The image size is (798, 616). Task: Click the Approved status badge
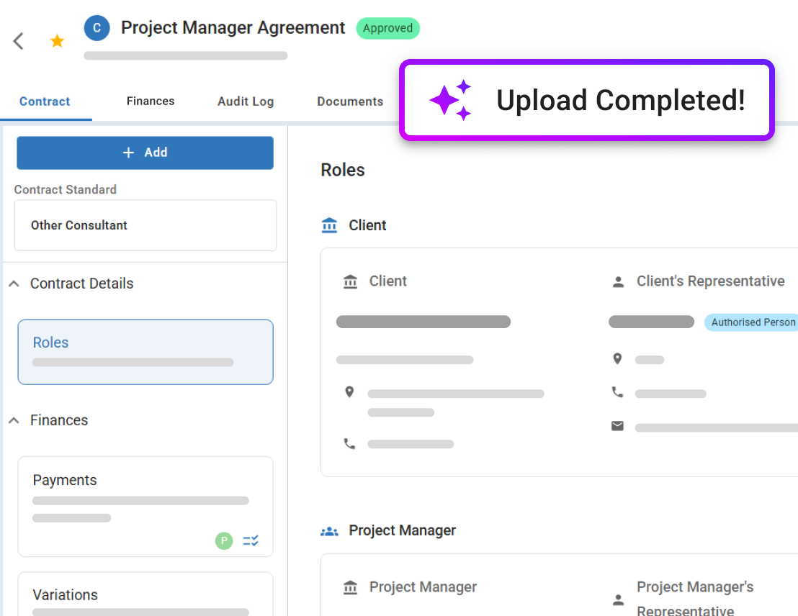[x=387, y=28]
